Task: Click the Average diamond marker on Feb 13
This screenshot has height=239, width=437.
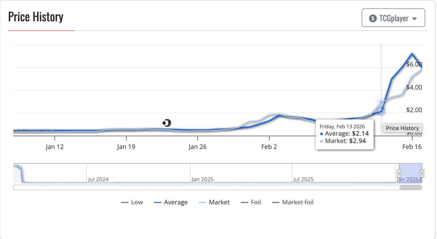Action: 381,111
